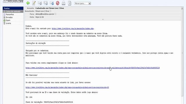The width and height of the screenshot is (186, 104).
Task: Click sender name 'Fórum Live 2 Dive'
Action: pyautogui.click(x=42, y=11)
